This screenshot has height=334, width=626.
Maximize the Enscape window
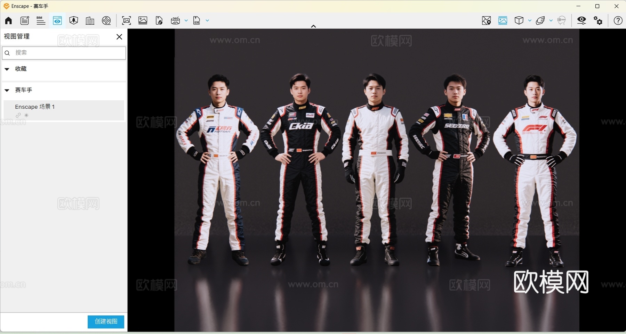597,6
